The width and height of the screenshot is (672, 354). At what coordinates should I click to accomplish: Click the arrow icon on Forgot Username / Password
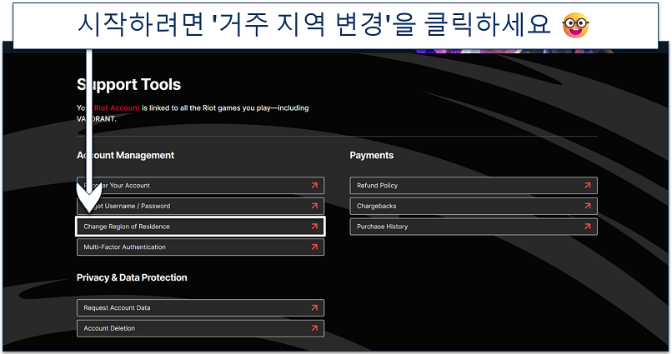tap(314, 206)
